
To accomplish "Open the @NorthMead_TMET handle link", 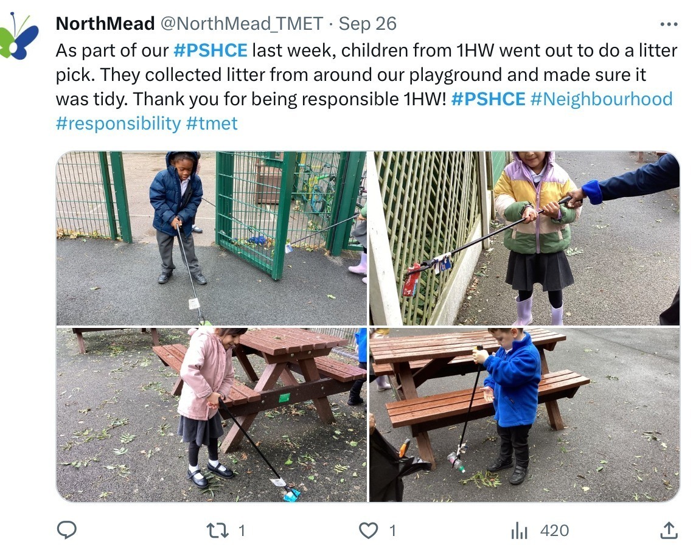I will pyautogui.click(x=242, y=24).
